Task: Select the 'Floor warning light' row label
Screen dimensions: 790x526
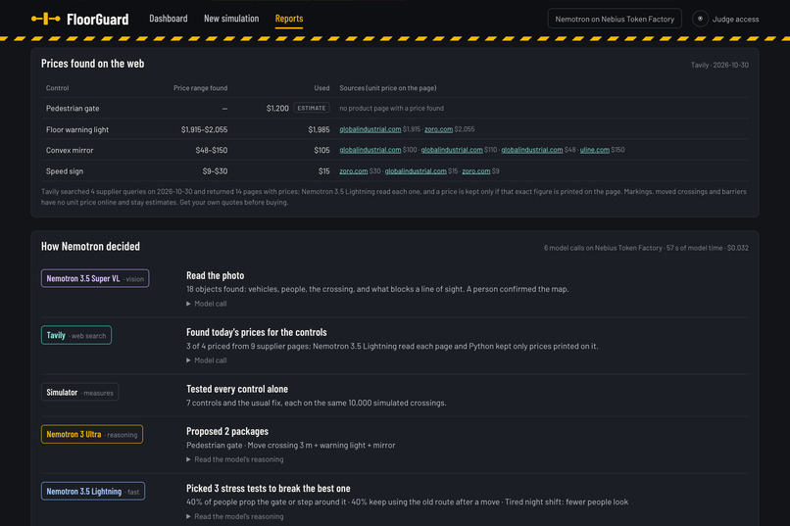Action: [77, 129]
